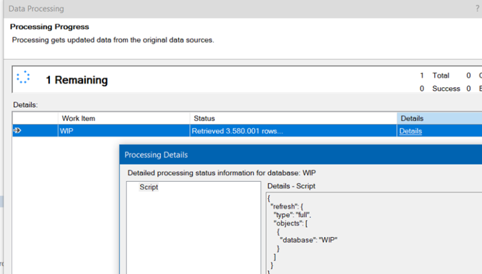Viewport: 482px width, 274px height.
Task: Click the 'Retrieved 3.580.001 rows...' status cell
Action: click(293, 131)
